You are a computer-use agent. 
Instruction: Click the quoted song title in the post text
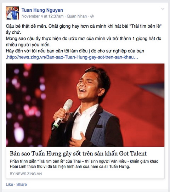(146, 26)
